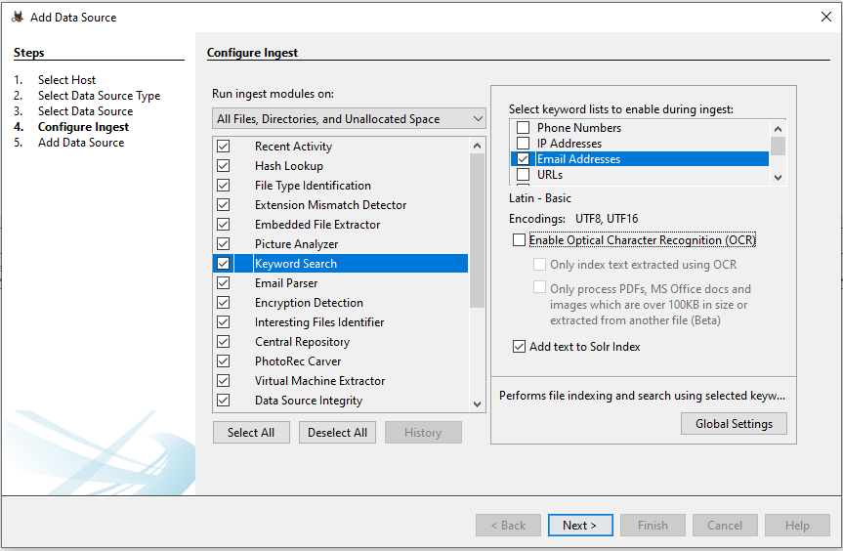Viewport: 843px width, 551px height.
Task: Open Global Settings for Keyword Search
Action: (734, 424)
